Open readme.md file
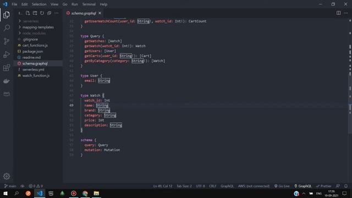 click(x=38, y=57)
